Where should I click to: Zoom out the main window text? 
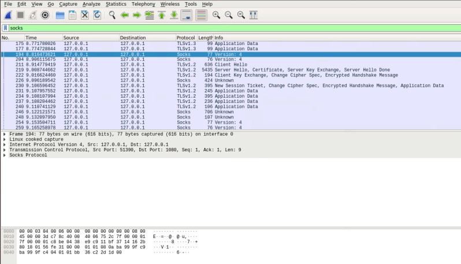(x=229, y=15)
